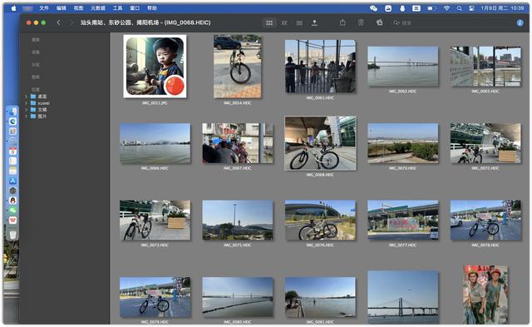Viewport: 532px width, 327px height.
Task: Open the 工具 menu
Action: (x=117, y=8)
